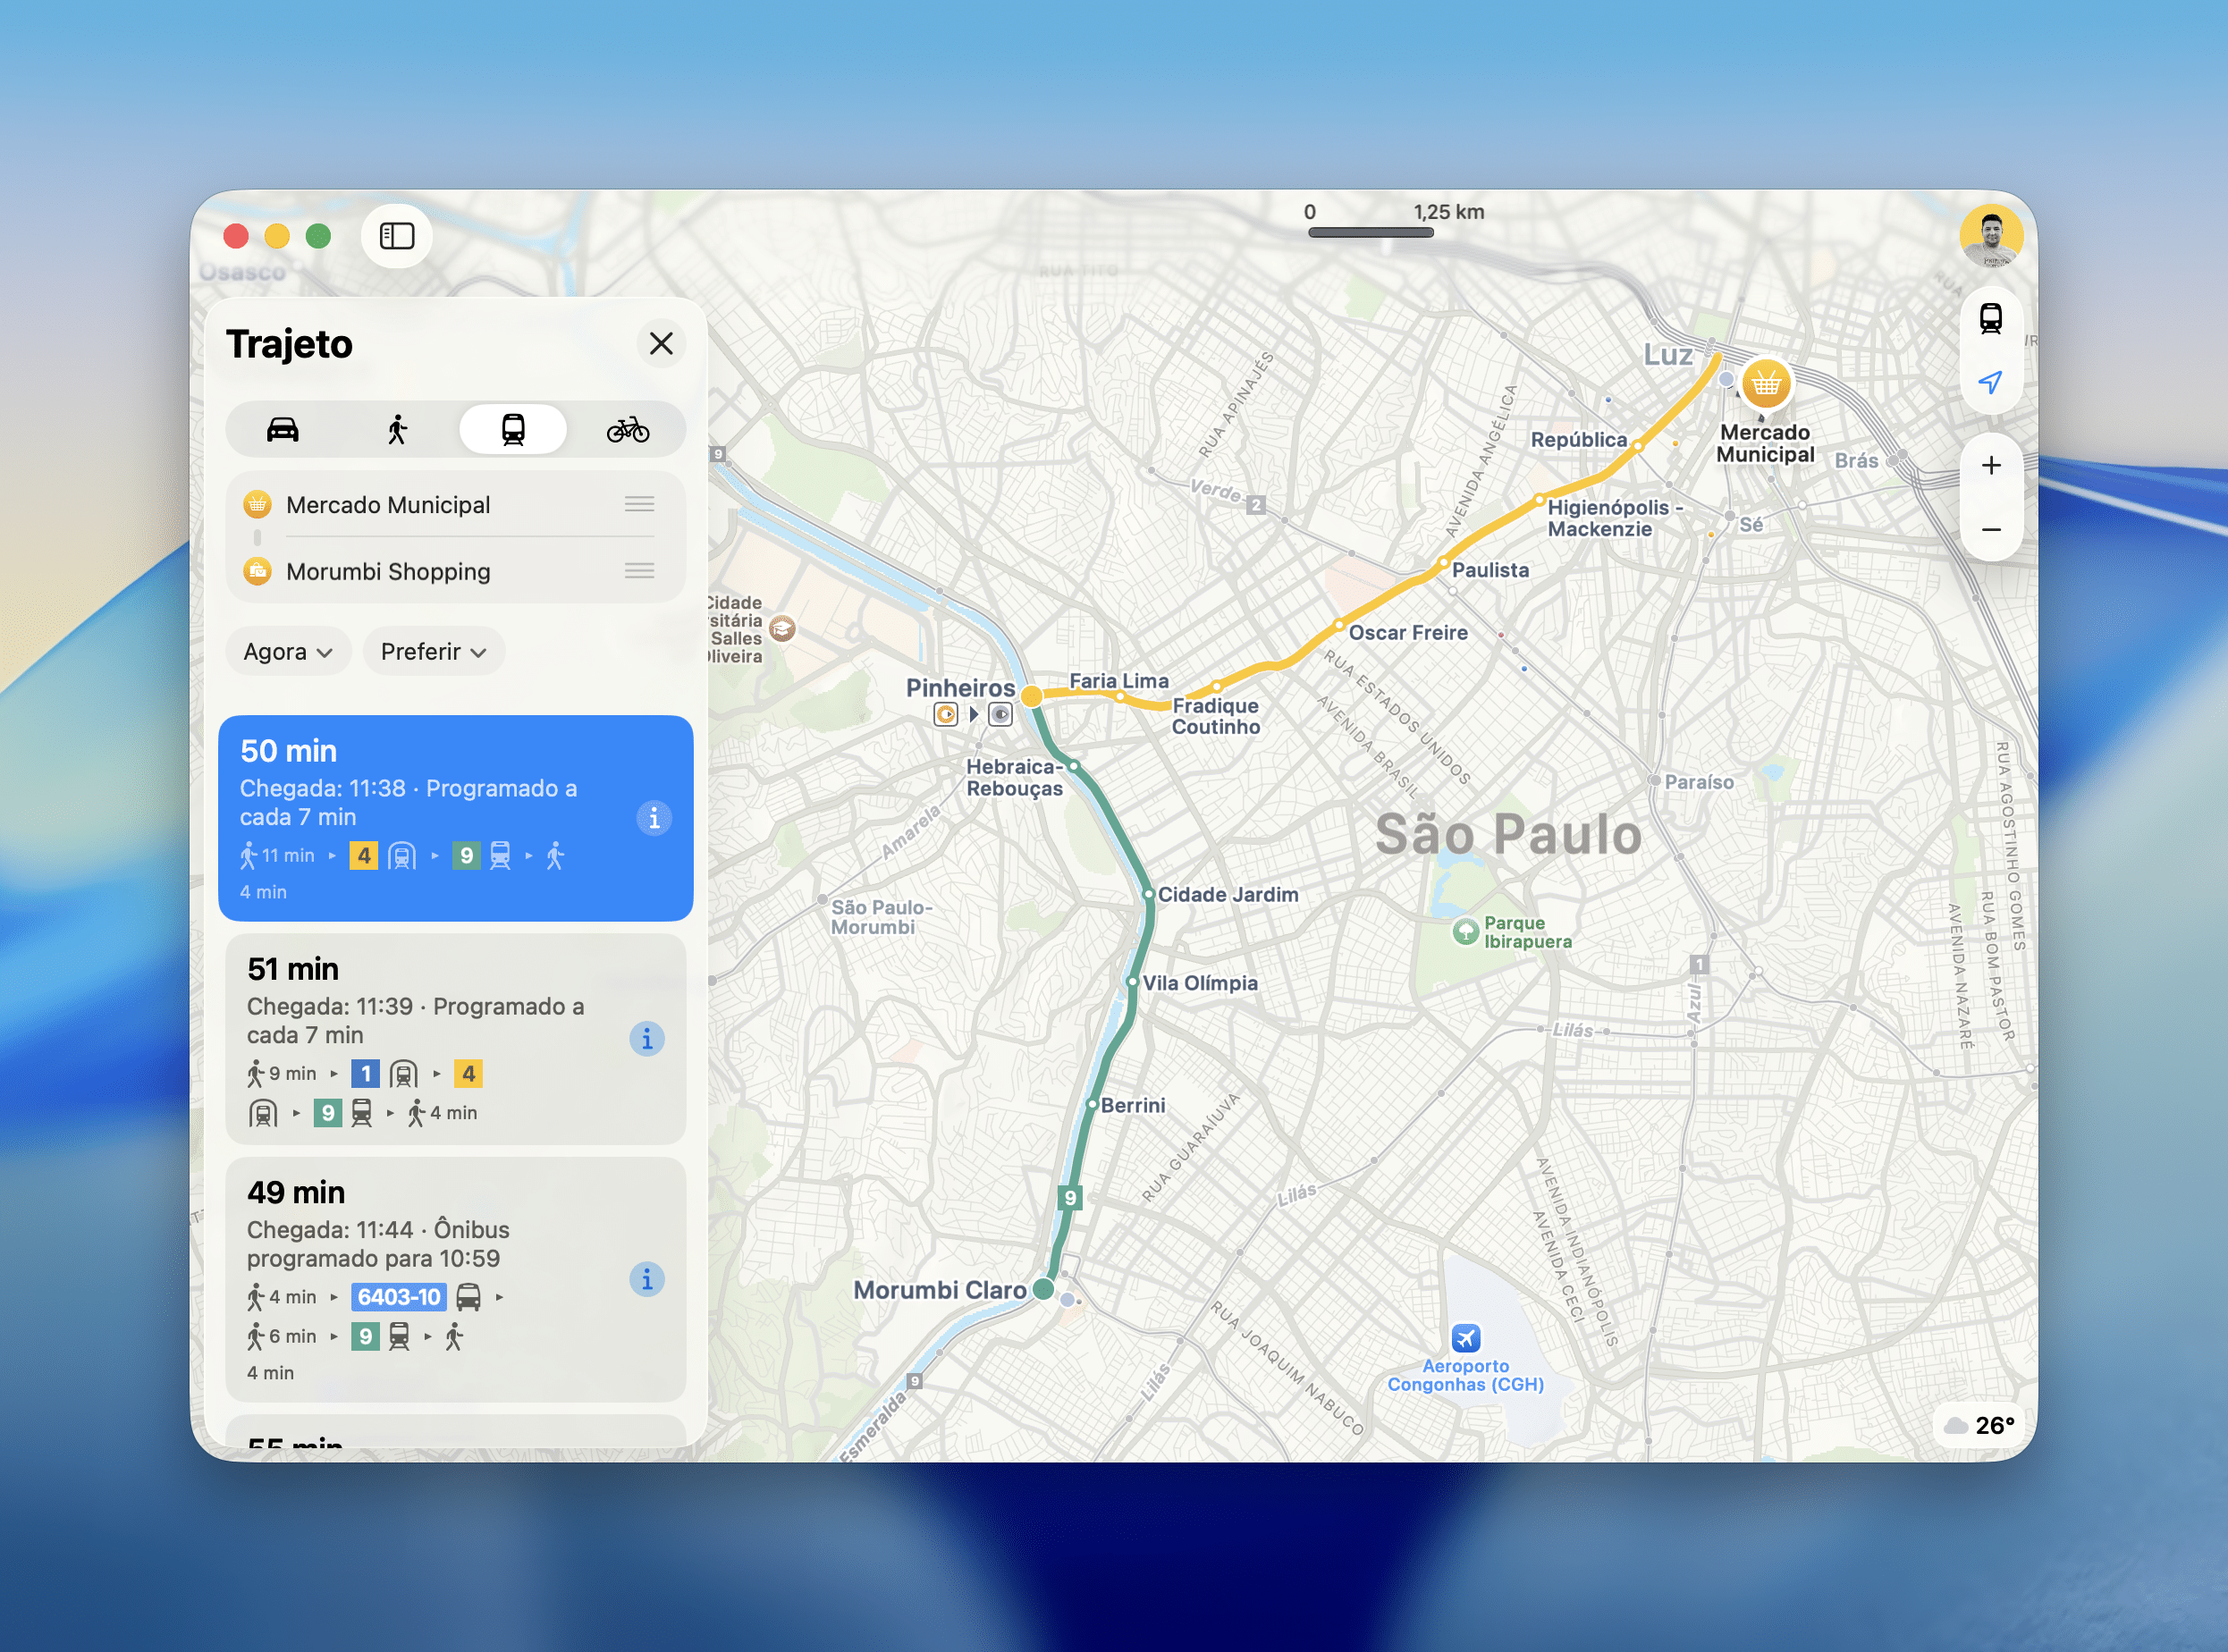2228x1652 pixels.
Task: Select walking directions mode
Action: tap(398, 430)
